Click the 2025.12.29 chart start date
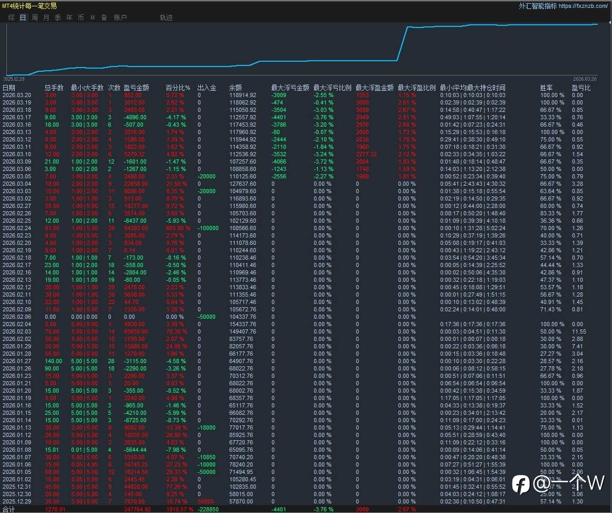The width and height of the screenshot is (612, 513). click(x=14, y=79)
